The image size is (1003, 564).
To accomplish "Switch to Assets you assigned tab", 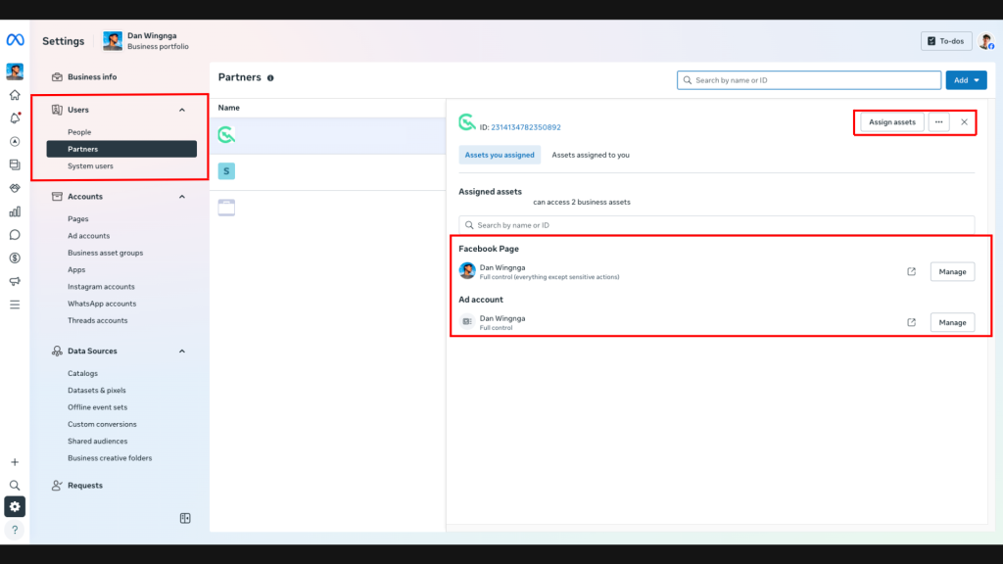I will (499, 155).
